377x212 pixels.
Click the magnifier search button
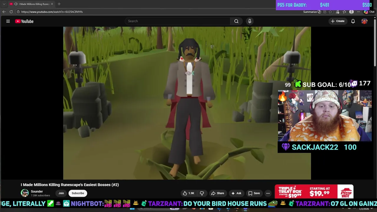click(x=236, y=21)
